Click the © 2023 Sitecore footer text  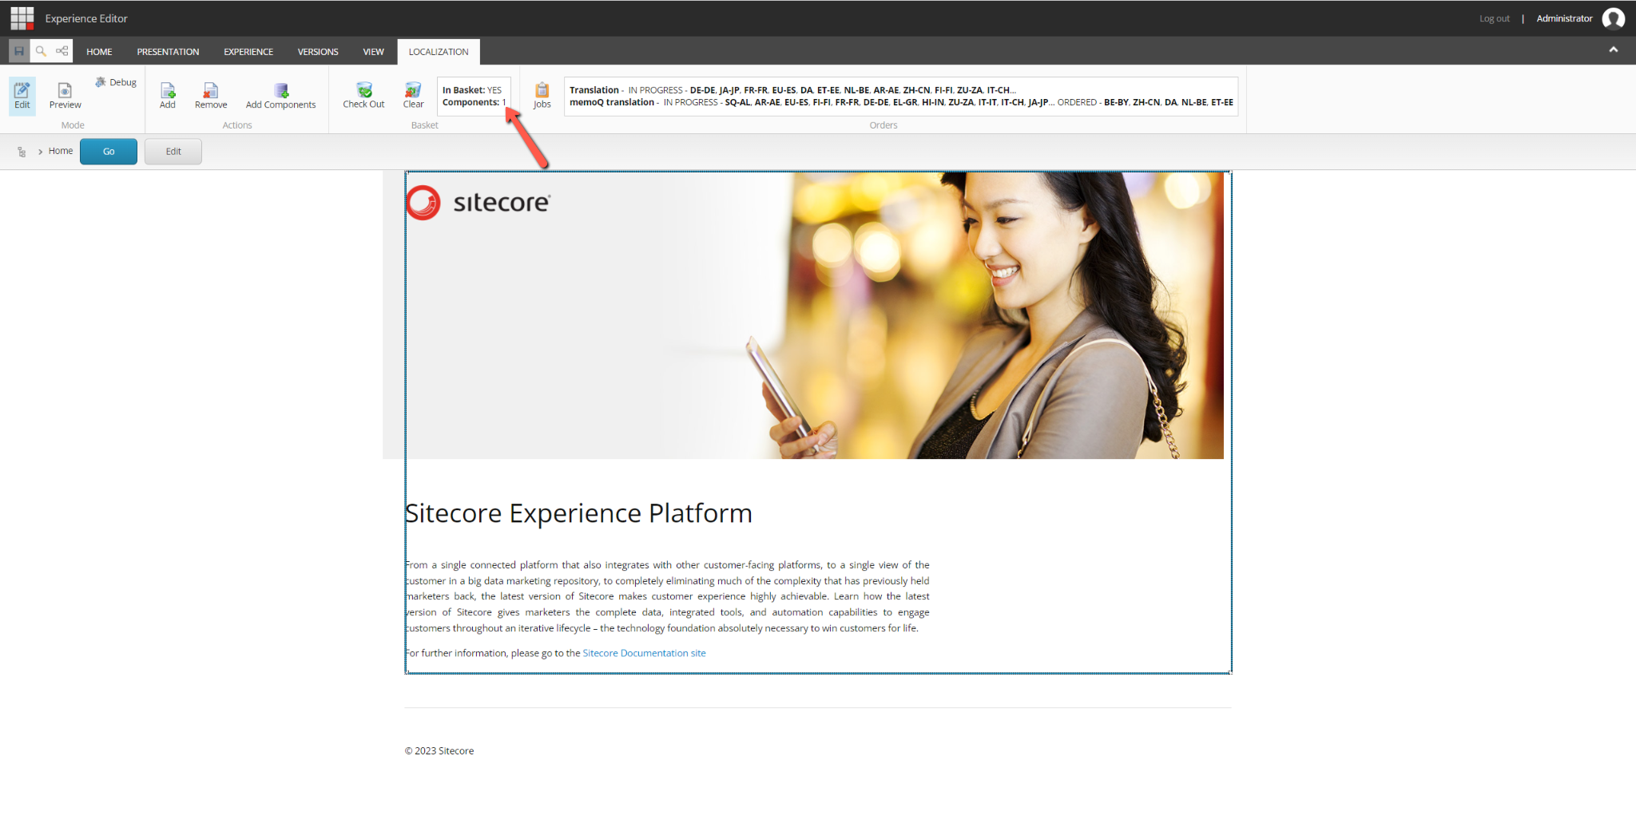(439, 751)
